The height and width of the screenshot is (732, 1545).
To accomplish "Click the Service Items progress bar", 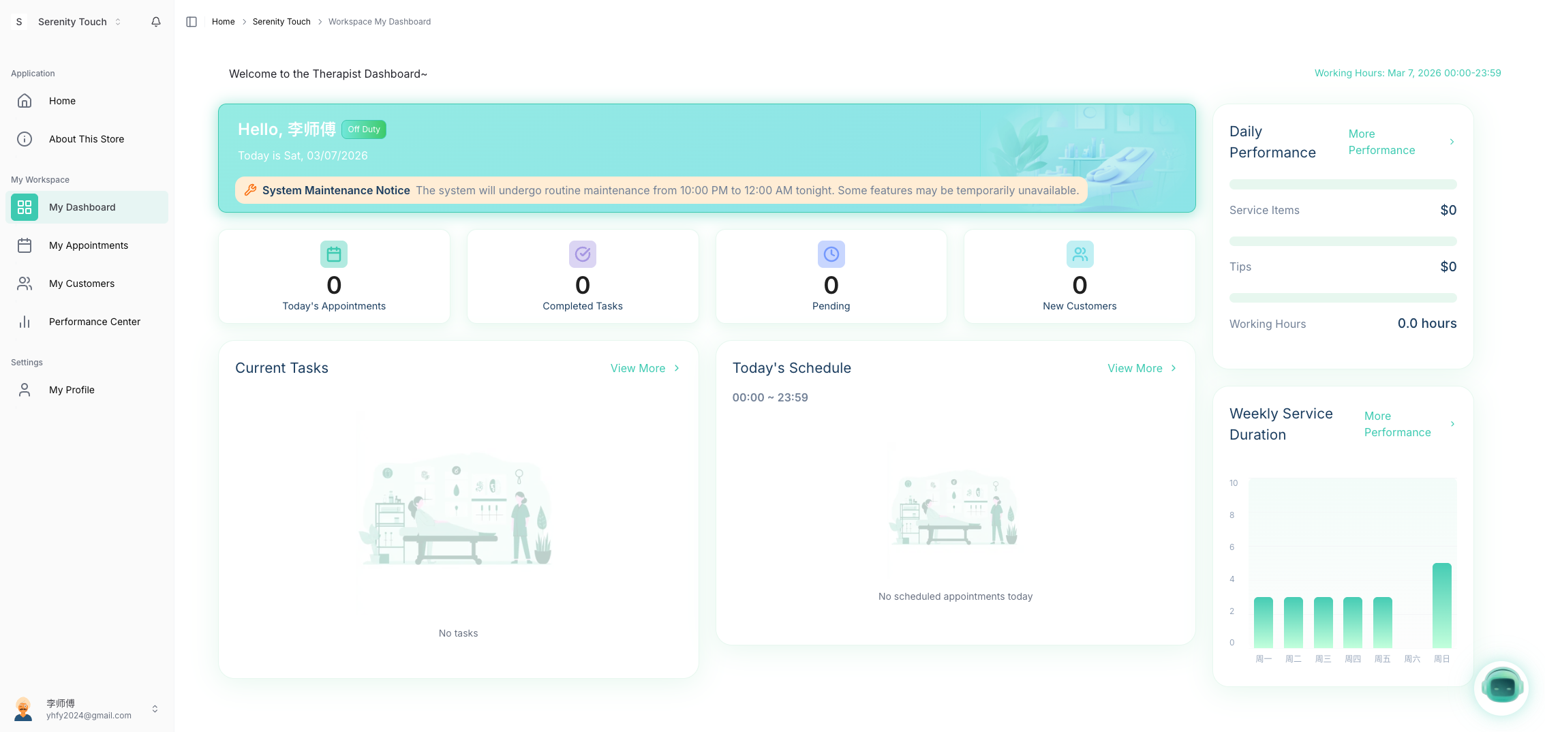I will pos(1343,184).
